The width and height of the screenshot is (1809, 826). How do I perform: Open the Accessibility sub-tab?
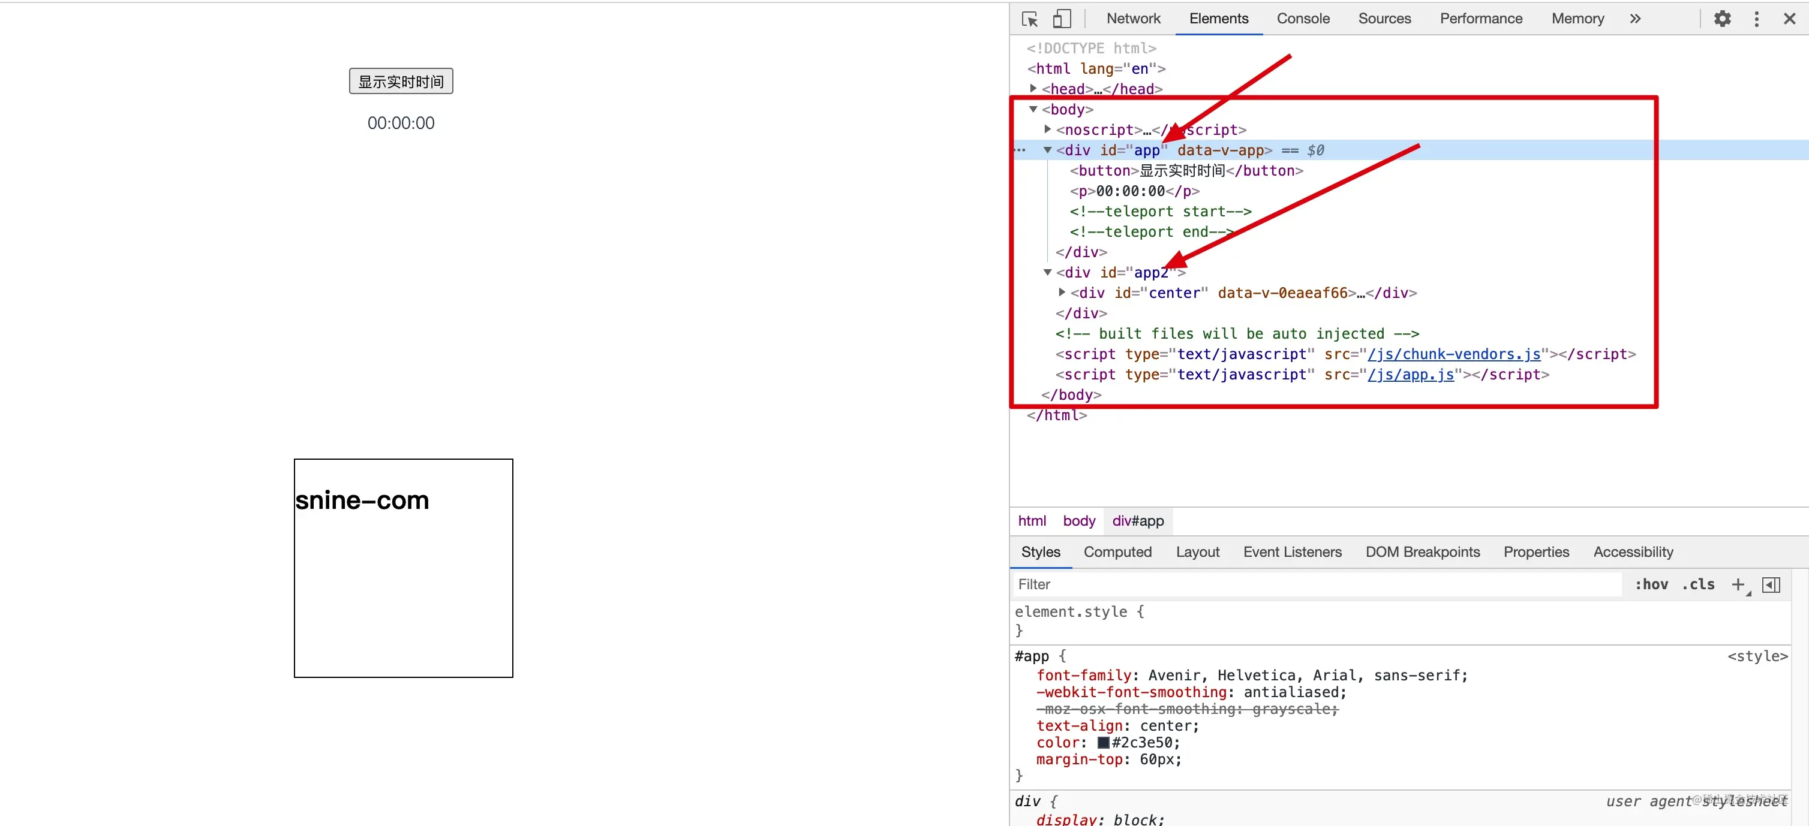[1633, 552]
